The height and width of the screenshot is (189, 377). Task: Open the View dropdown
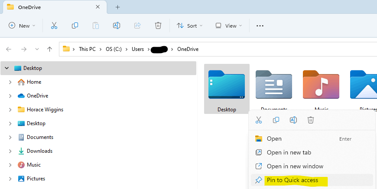pyautogui.click(x=229, y=25)
